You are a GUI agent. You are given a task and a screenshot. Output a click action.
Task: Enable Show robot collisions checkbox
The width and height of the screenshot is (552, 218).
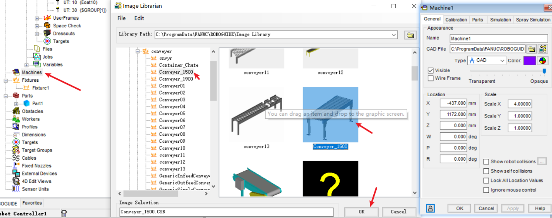pyautogui.click(x=486, y=161)
